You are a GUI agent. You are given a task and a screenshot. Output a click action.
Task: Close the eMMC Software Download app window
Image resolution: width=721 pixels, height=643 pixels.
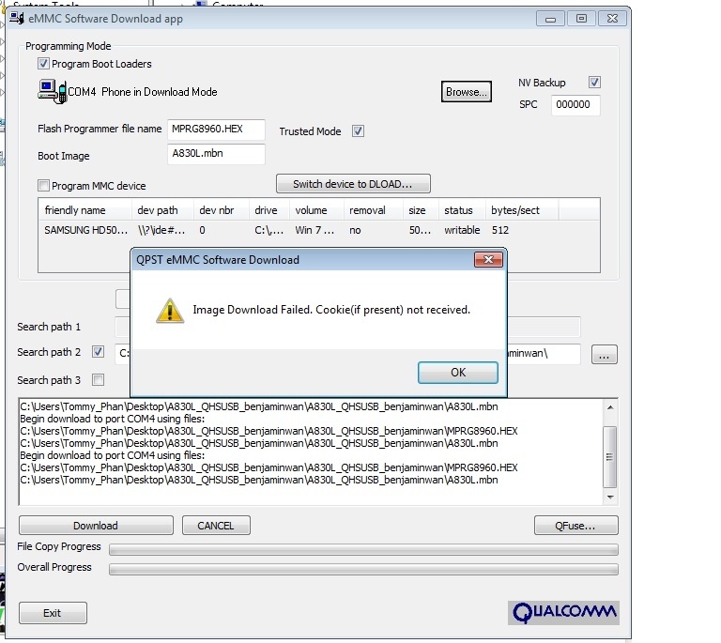612,19
